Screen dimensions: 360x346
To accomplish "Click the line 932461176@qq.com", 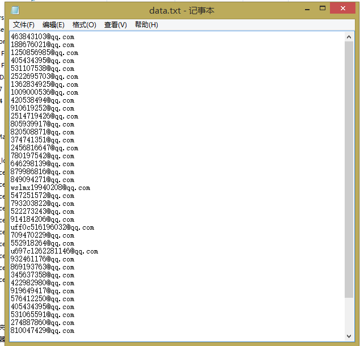I will (x=43, y=259).
